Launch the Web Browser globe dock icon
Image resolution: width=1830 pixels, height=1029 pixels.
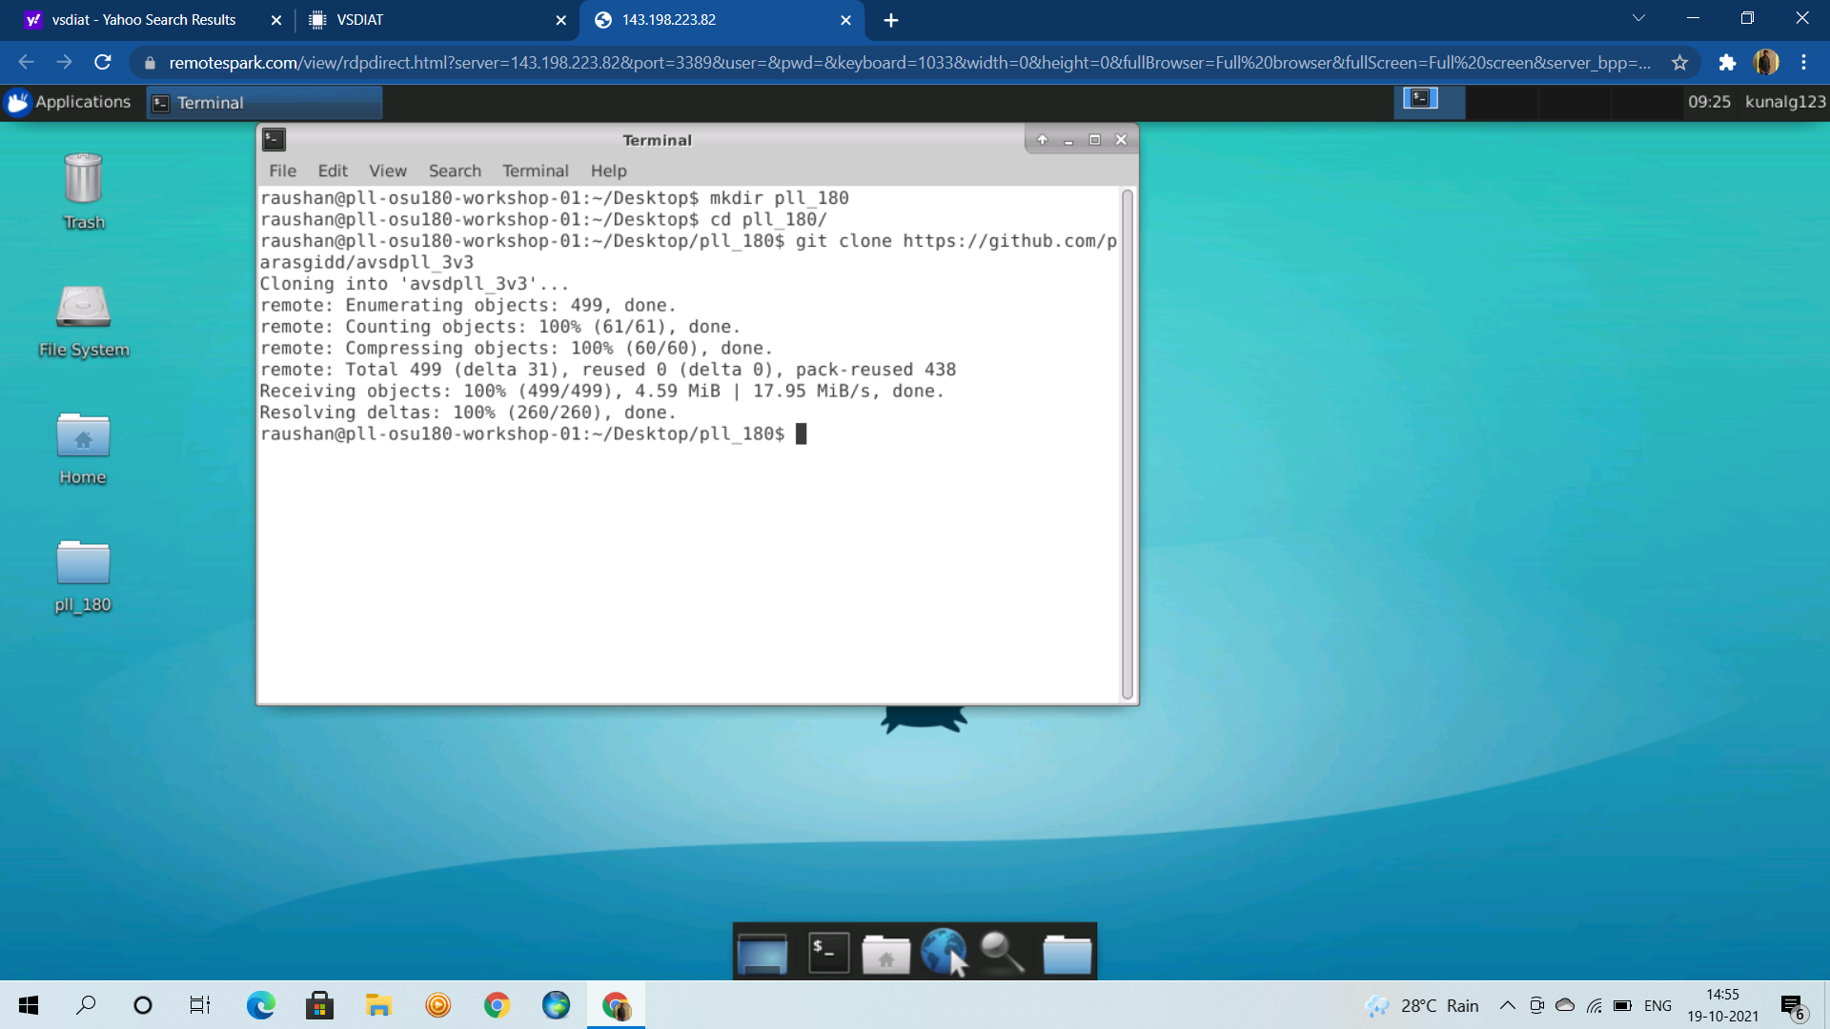point(944,952)
